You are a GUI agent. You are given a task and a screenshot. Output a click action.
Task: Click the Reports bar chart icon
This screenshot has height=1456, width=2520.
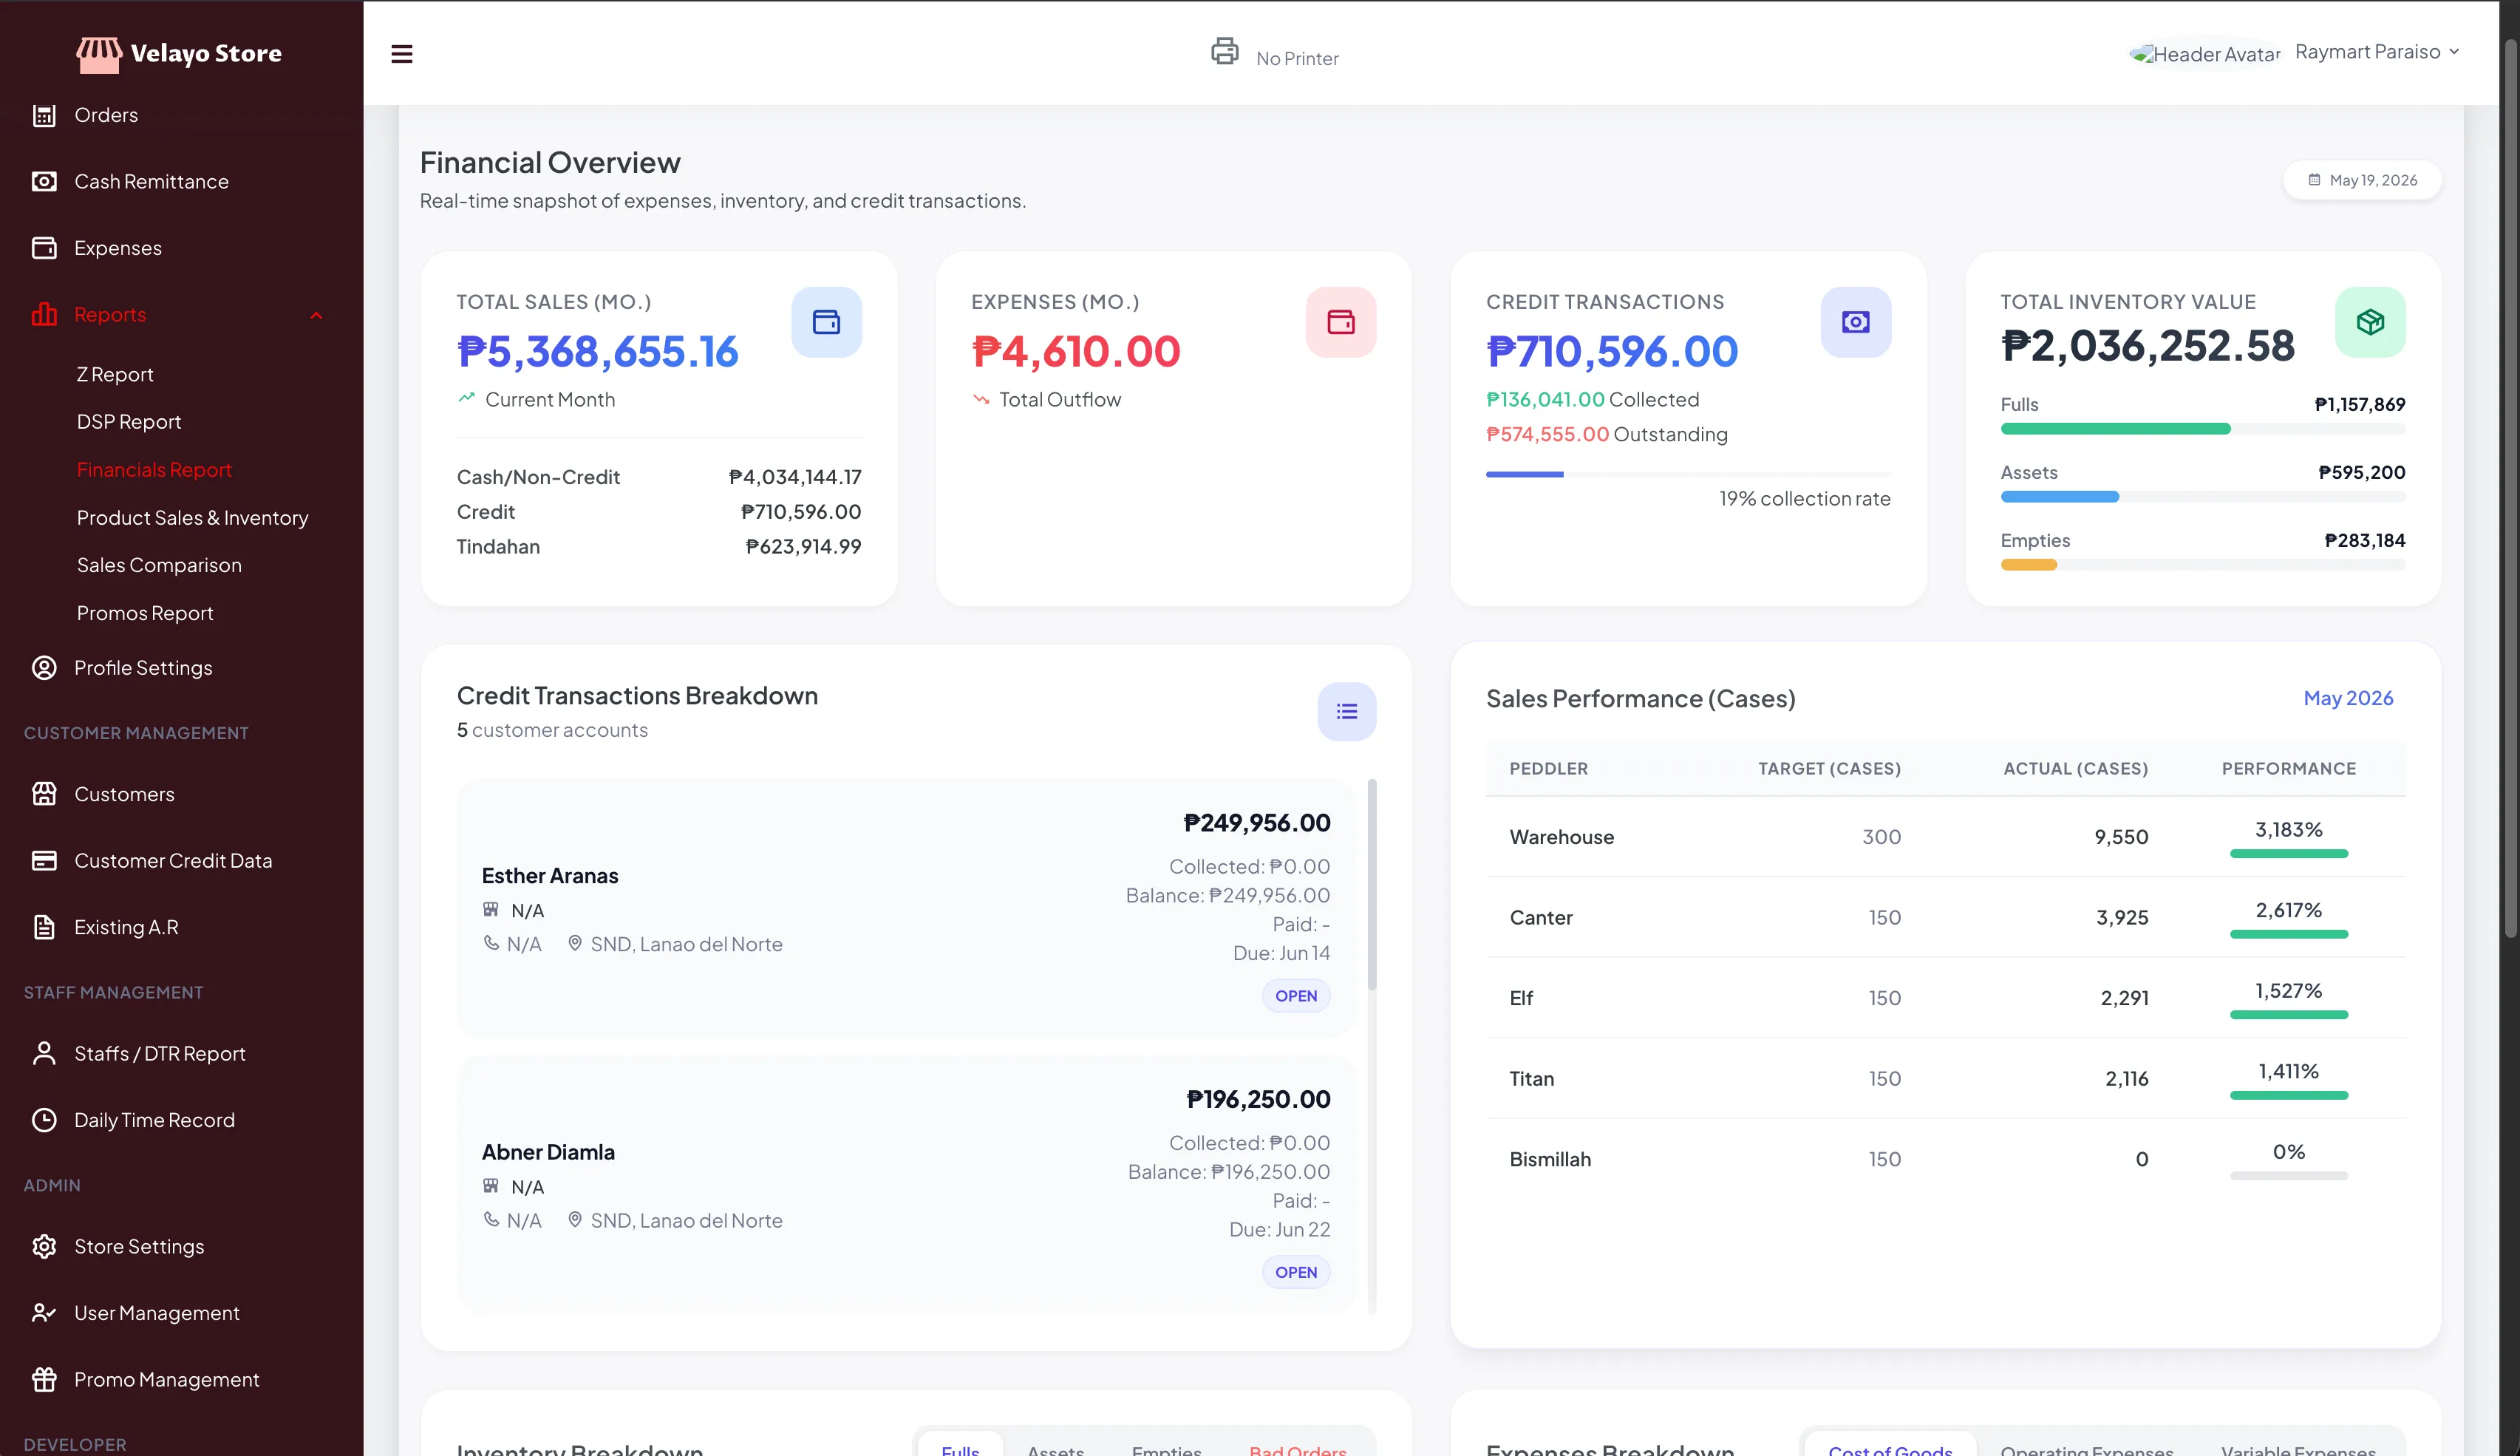coord(44,314)
